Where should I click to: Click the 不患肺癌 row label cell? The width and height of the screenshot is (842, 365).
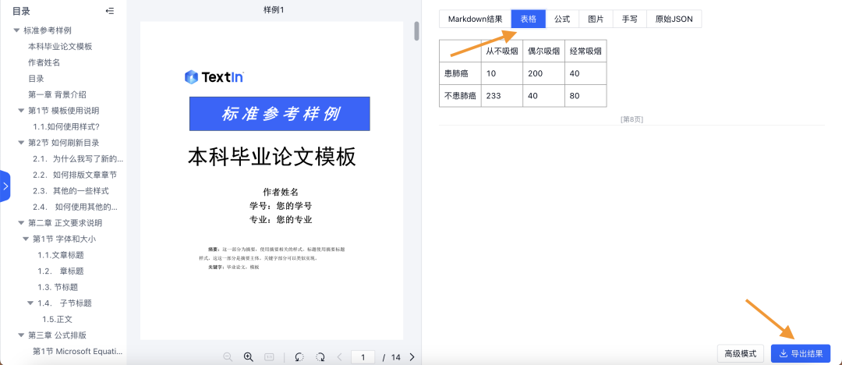pyautogui.click(x=460, y=96)
